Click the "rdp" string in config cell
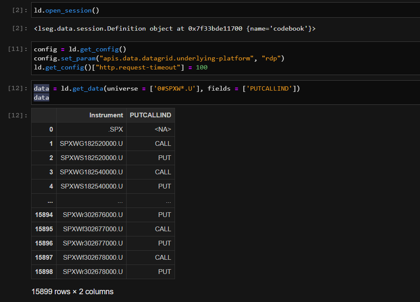The image size is (420, 302). coord(271,58)
